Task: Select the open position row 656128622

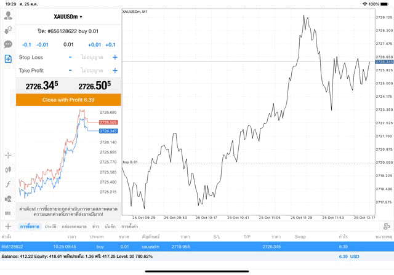Action: click(185, 246)
